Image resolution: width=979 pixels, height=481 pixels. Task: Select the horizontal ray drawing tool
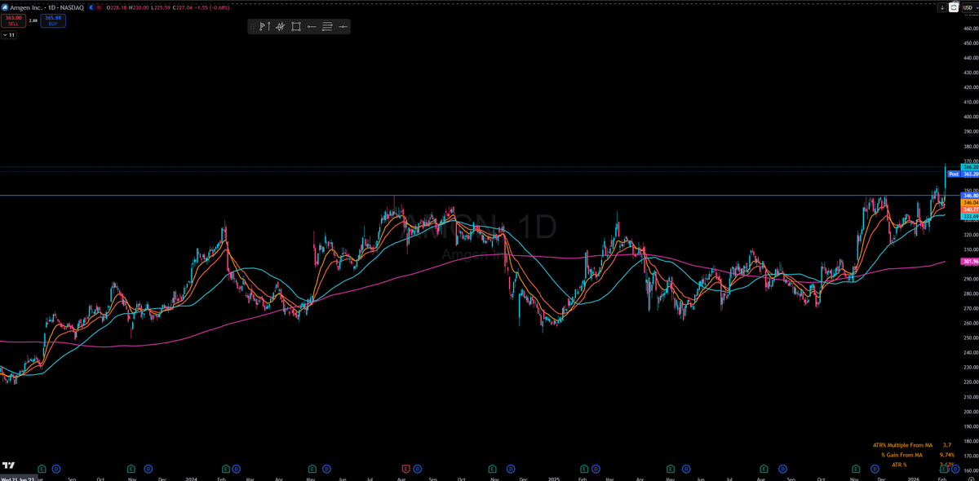coord(312,27)
